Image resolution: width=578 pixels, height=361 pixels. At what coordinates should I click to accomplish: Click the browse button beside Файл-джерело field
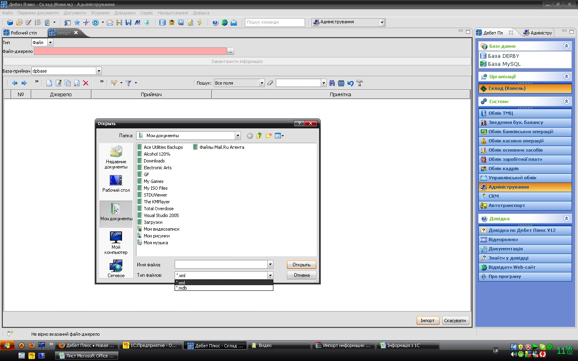[x=230, y=51]
